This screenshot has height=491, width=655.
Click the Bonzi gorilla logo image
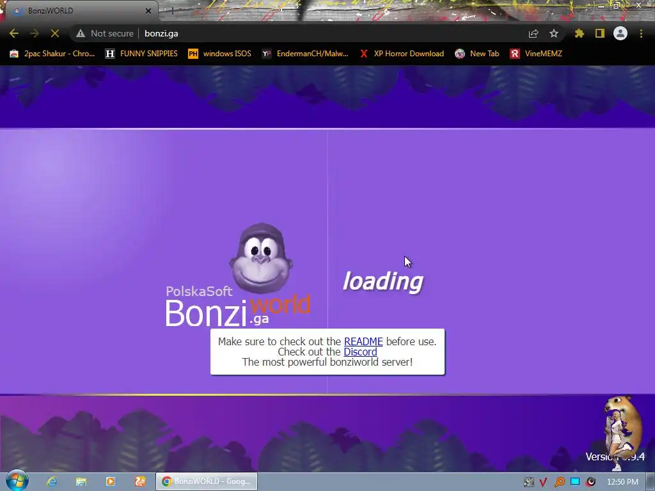coord(261,258)
